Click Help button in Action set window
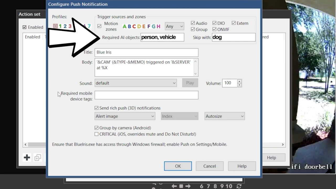This screenshot has height=189, width=336. (271, 157)
